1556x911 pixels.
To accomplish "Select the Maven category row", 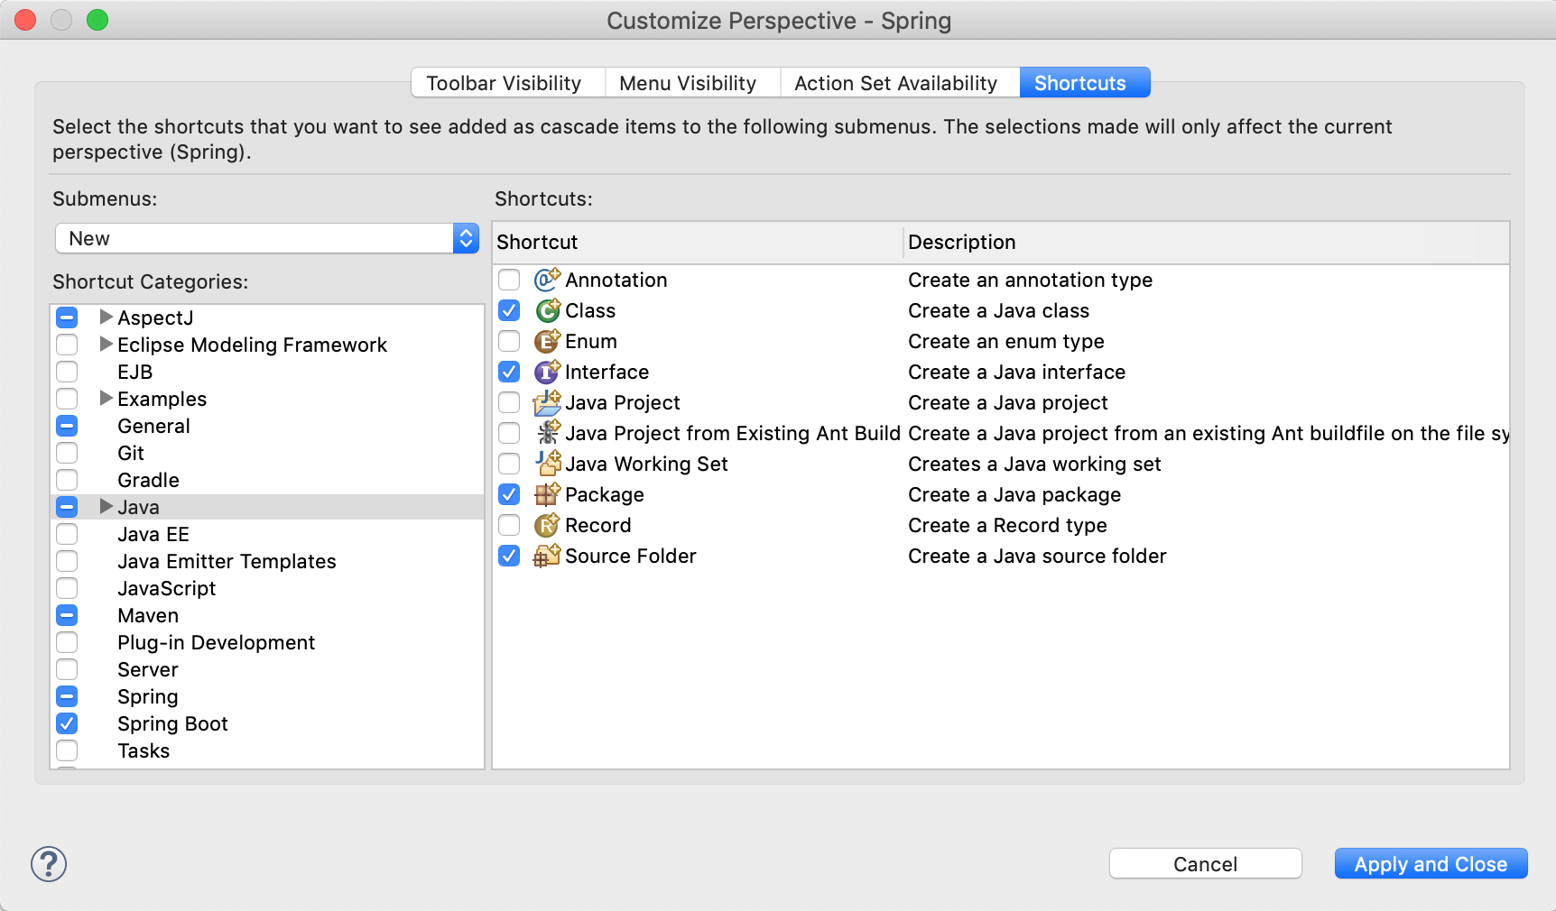I will pyautogui.click(x=148, y=615).
